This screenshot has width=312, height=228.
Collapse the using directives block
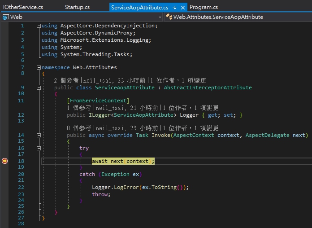[x=39, y=26]
